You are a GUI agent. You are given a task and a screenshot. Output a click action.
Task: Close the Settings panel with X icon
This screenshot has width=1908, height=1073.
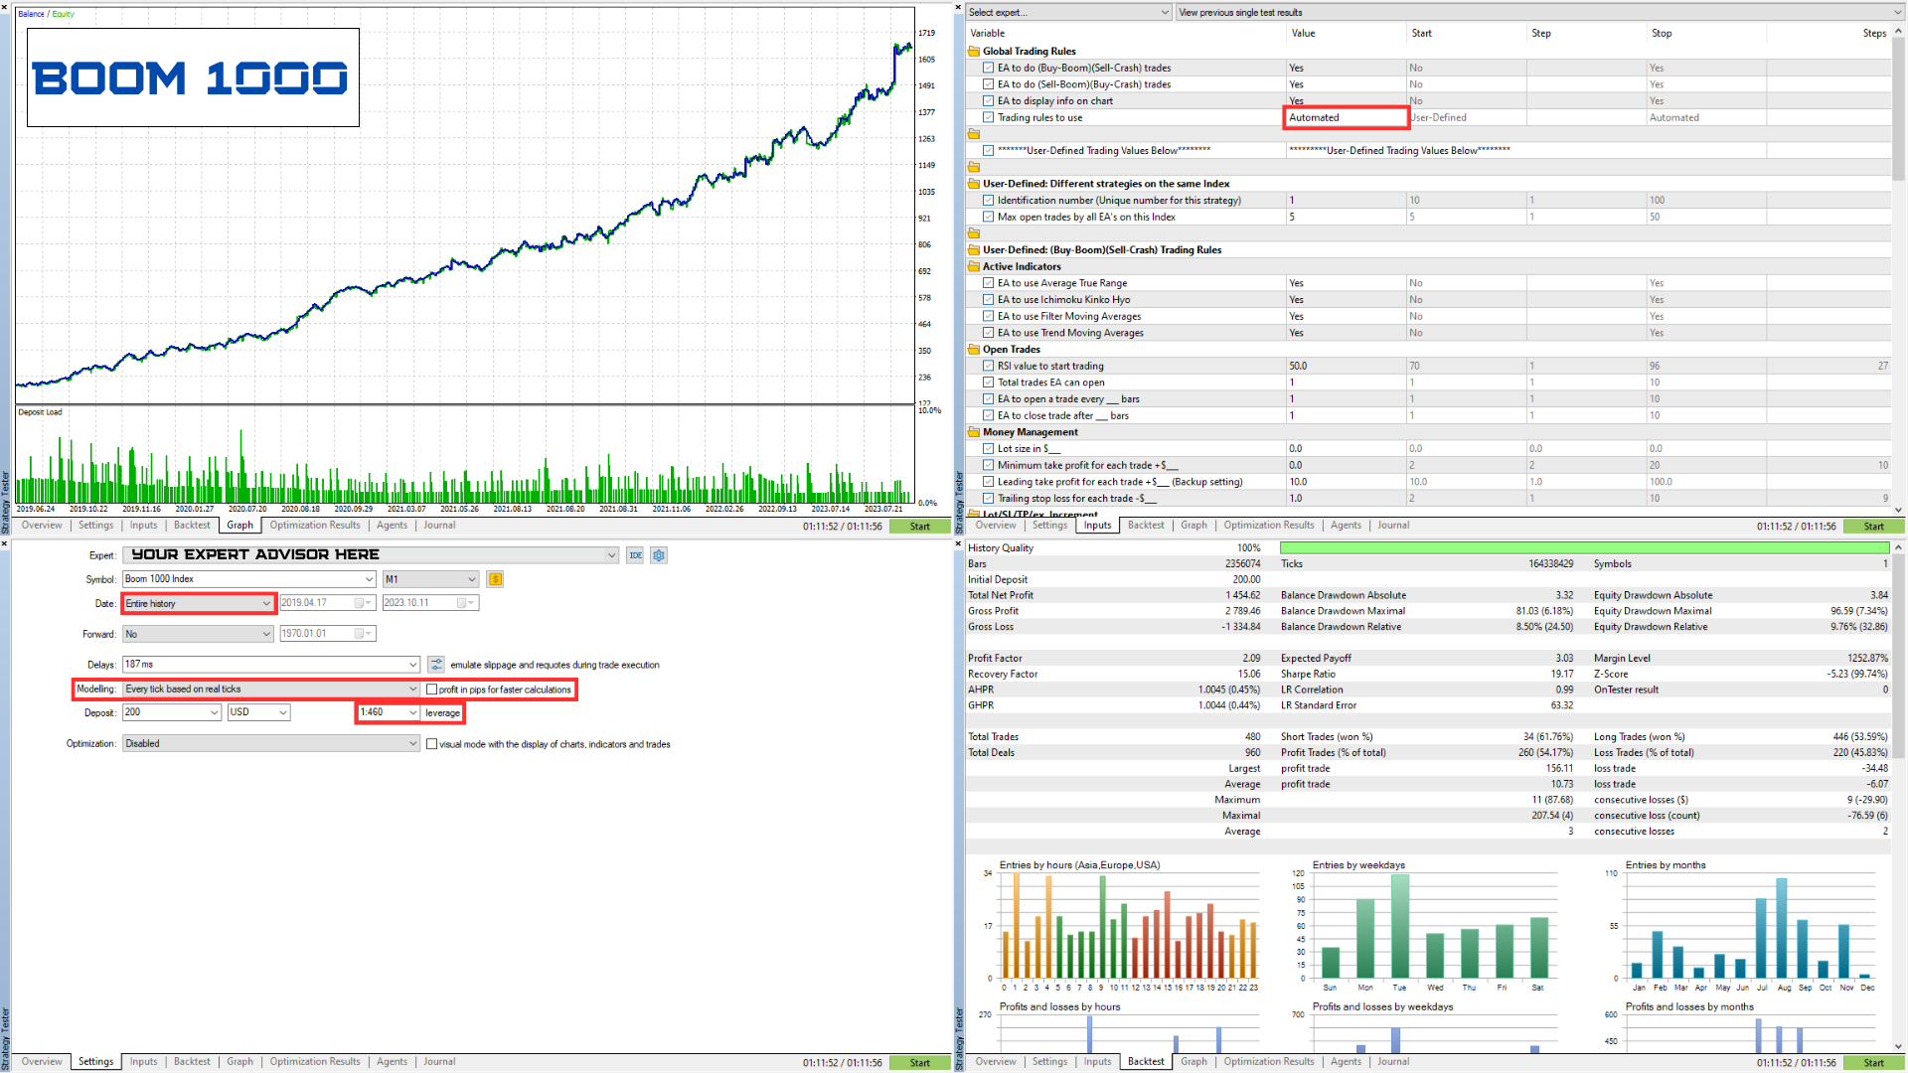coord(5,544)
